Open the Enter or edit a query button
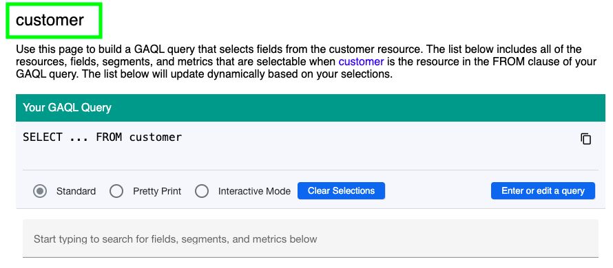Viewport: 613px width, 268px height. point(543,191)
